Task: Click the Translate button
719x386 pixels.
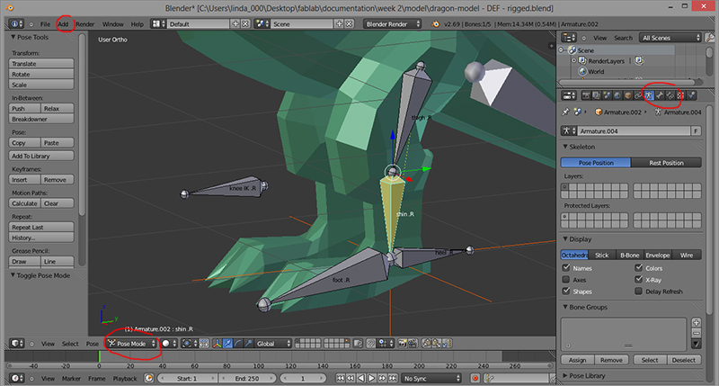Action: point(41,63)
